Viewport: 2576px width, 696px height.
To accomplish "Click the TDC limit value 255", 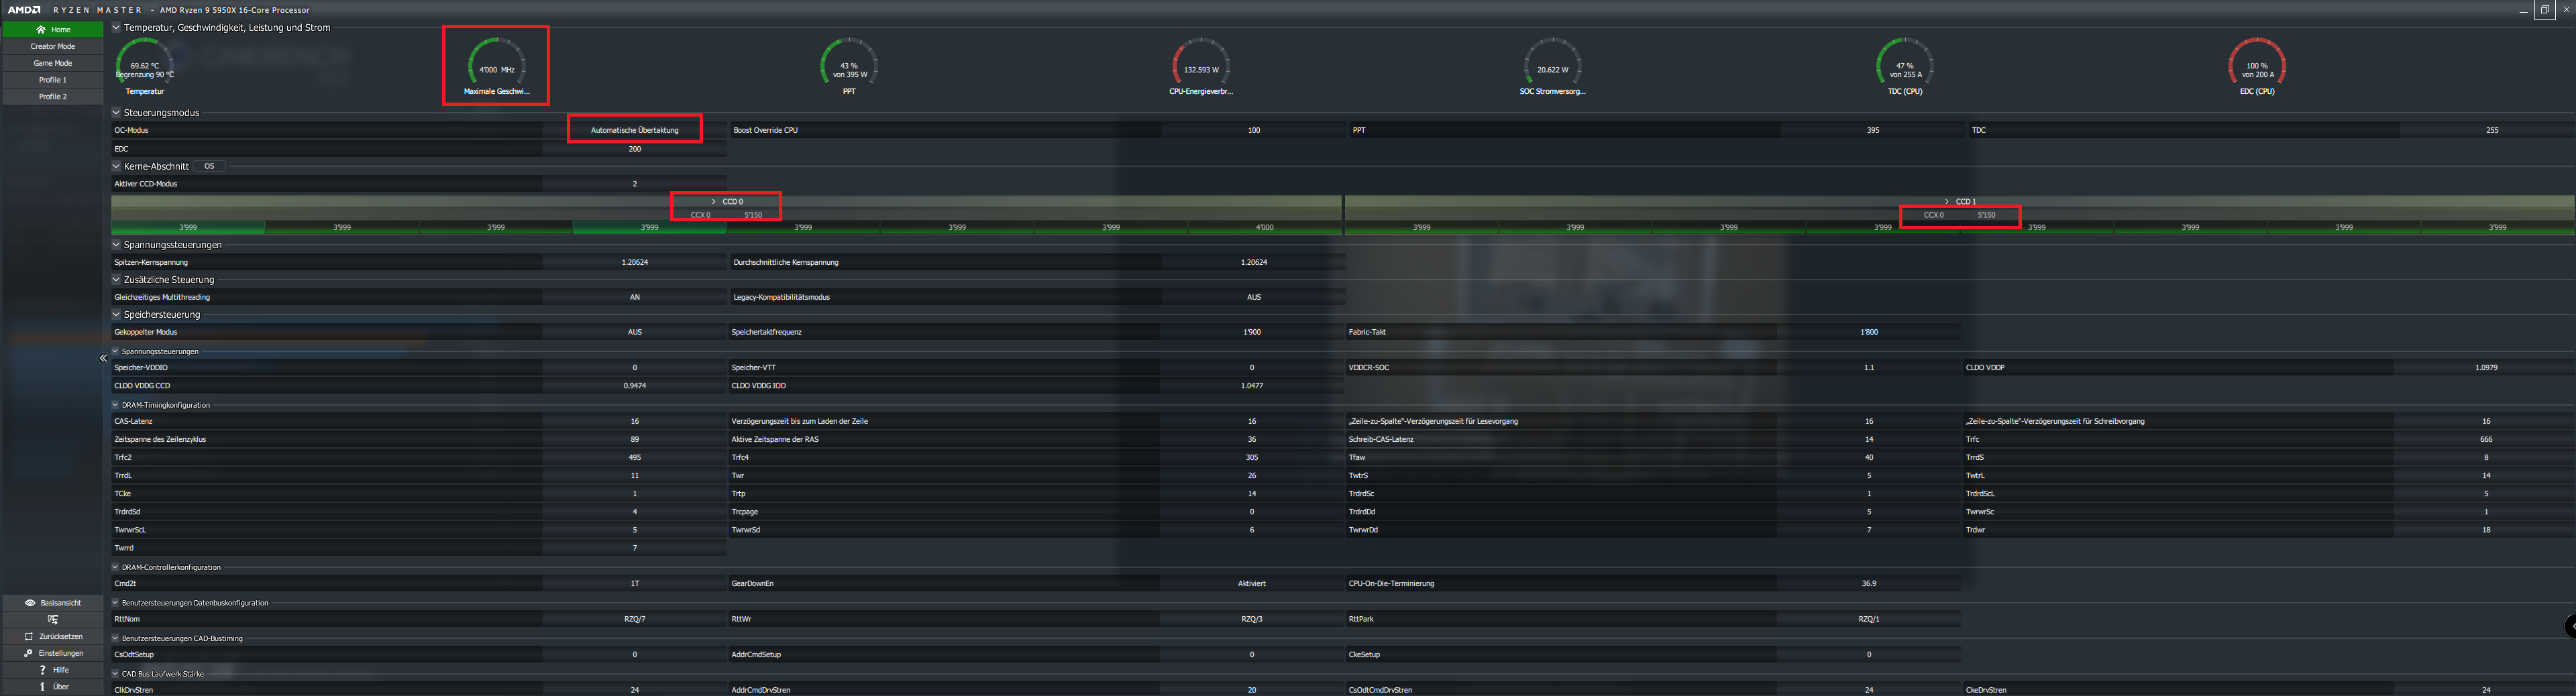I will point(2492,130).
